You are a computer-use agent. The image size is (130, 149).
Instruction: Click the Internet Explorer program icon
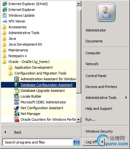point(5,10)
